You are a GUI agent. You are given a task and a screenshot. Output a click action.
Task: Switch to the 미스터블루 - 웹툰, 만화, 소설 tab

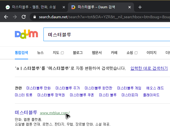[x=34, y=7]
